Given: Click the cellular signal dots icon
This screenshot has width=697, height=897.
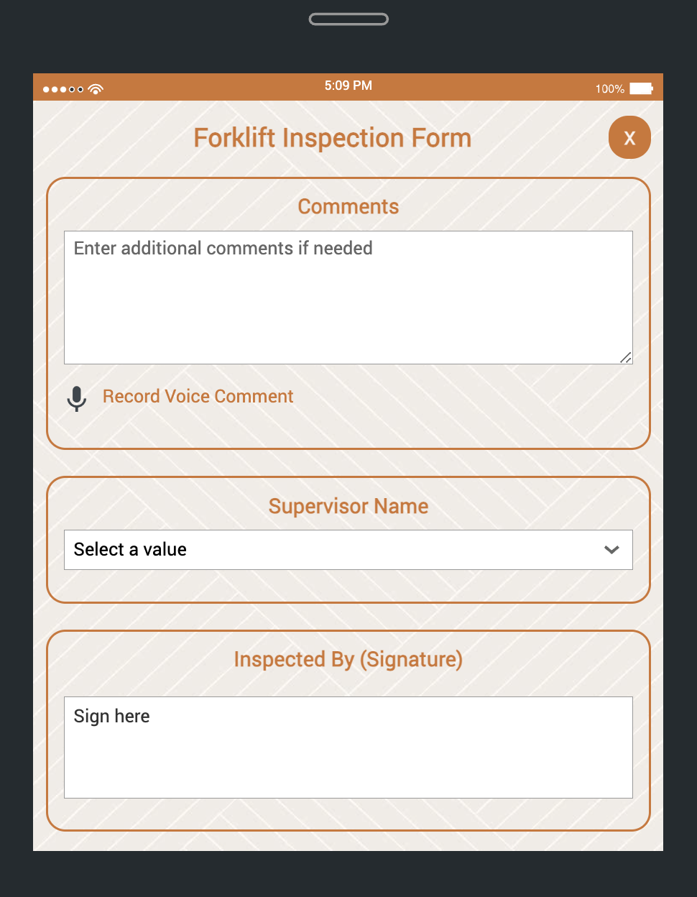Looking at the screenshot, I should (x=63, y=90).
